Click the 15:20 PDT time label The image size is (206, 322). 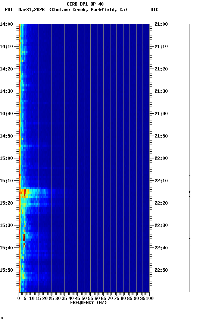6,203
